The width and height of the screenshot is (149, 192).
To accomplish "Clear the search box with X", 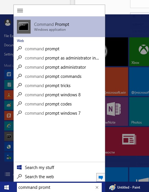I will click(x=97, y=187).
